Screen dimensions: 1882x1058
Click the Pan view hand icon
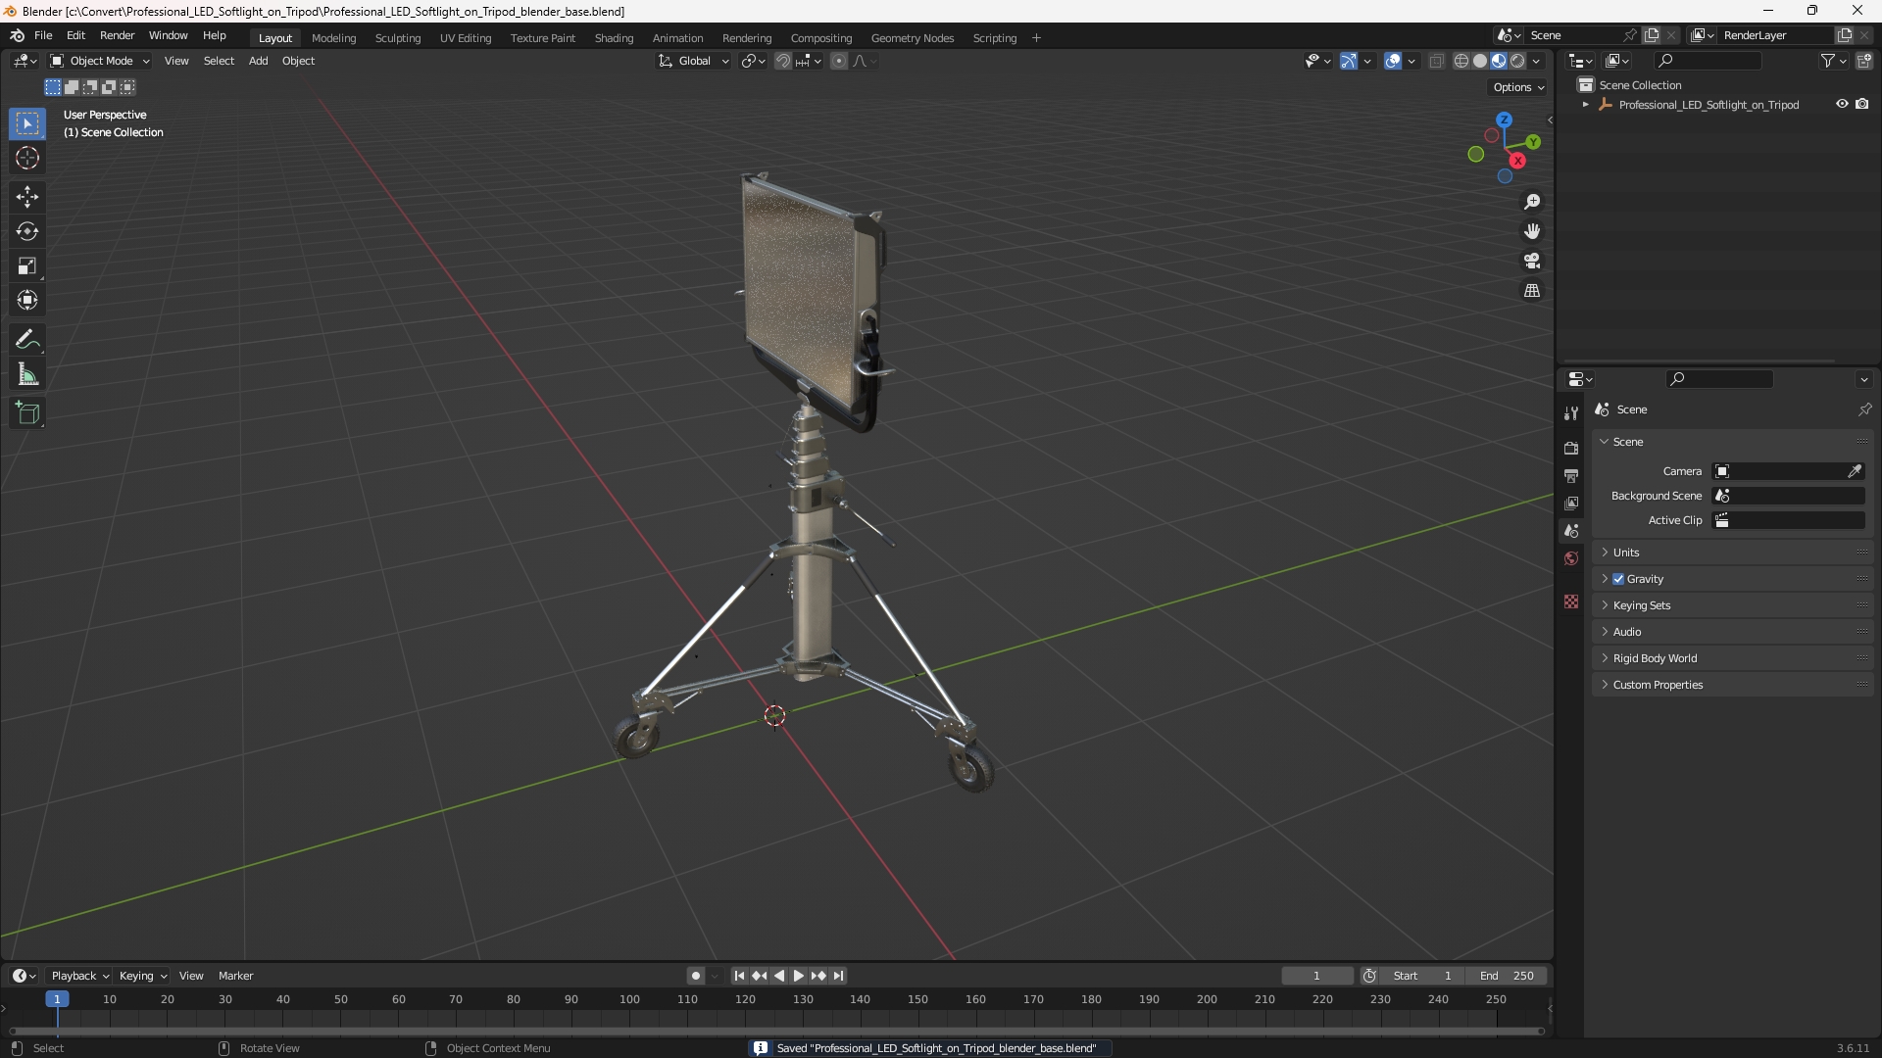[x=1532, y=231]
